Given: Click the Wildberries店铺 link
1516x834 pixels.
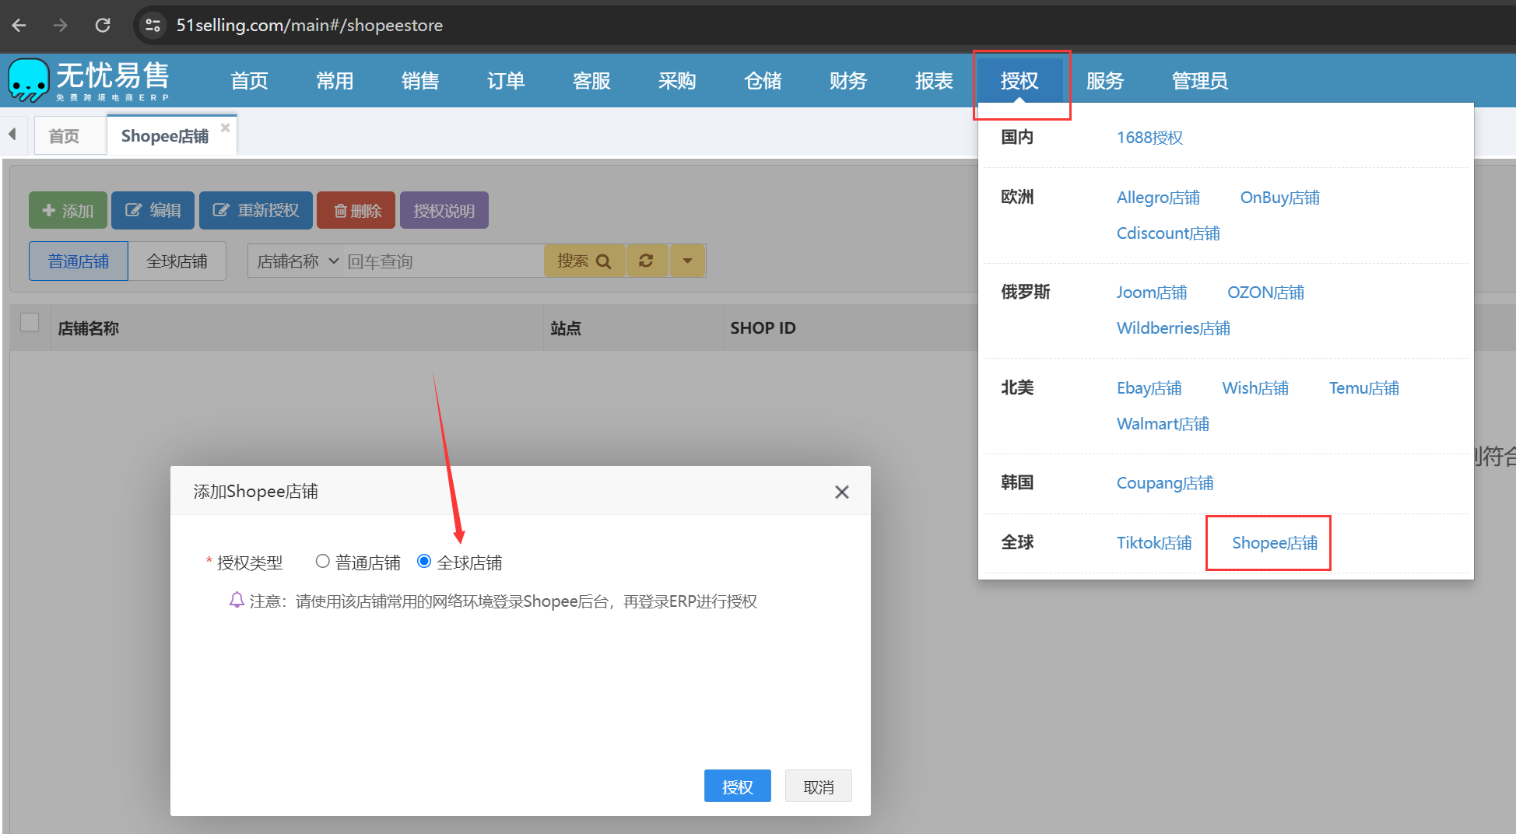Looking at the screenshot, I should 1174,328.
